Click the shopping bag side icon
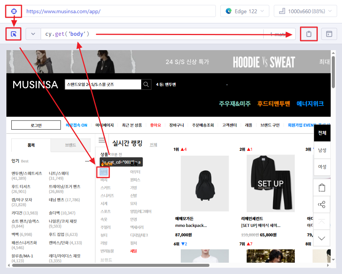The height and width of the screenshot is (274, 342). pos(322,188)
